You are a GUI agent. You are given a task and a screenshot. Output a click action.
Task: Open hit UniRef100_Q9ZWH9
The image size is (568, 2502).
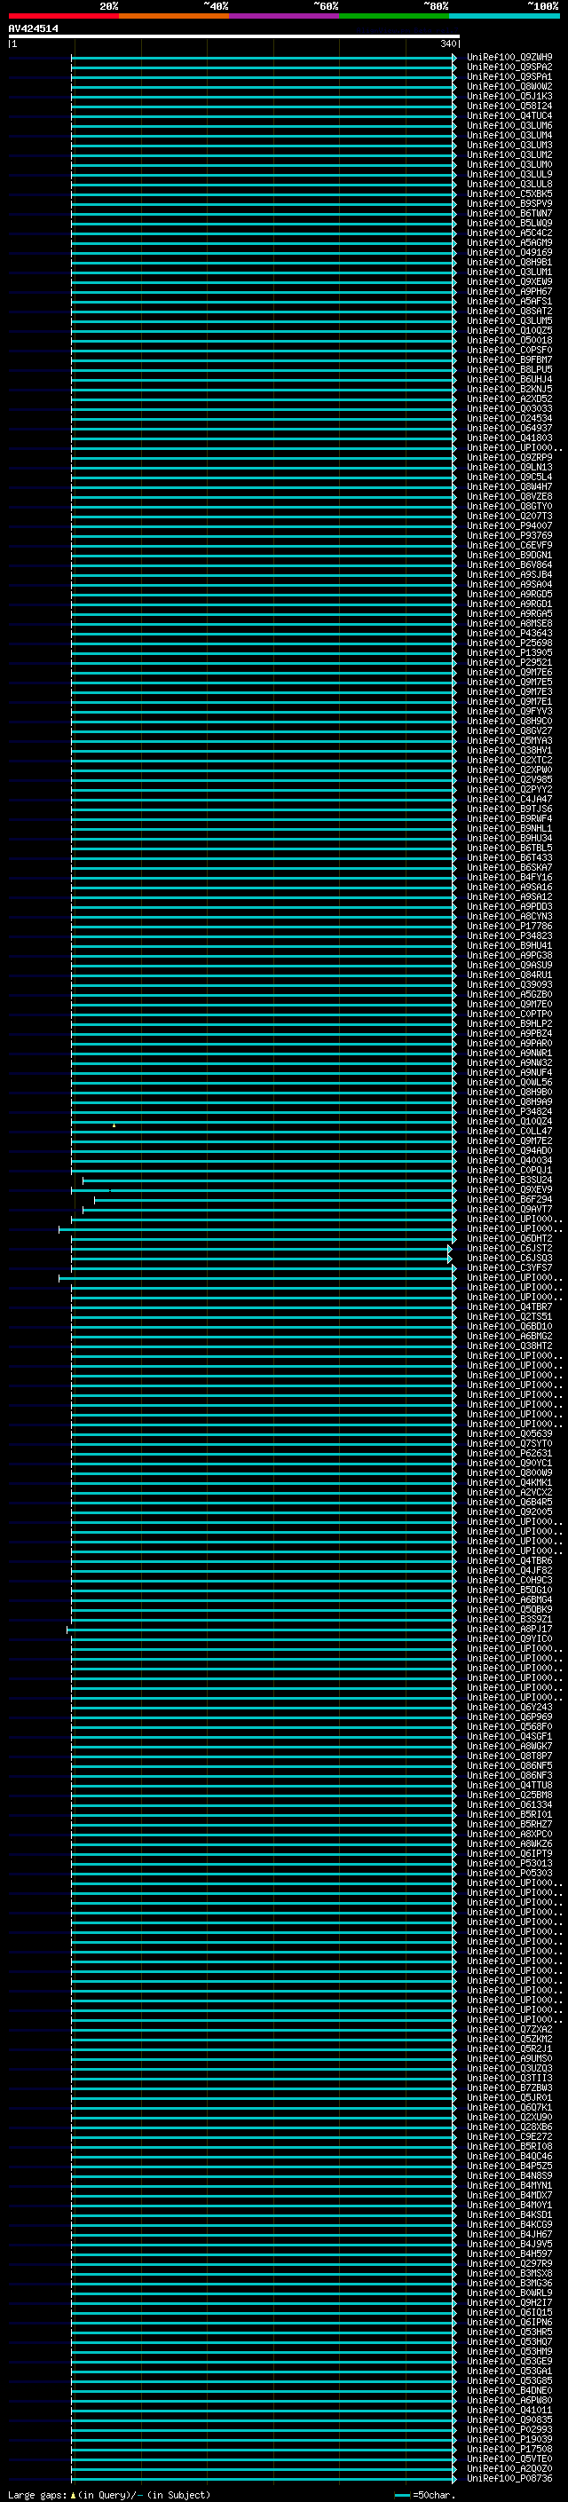point(509,58)
